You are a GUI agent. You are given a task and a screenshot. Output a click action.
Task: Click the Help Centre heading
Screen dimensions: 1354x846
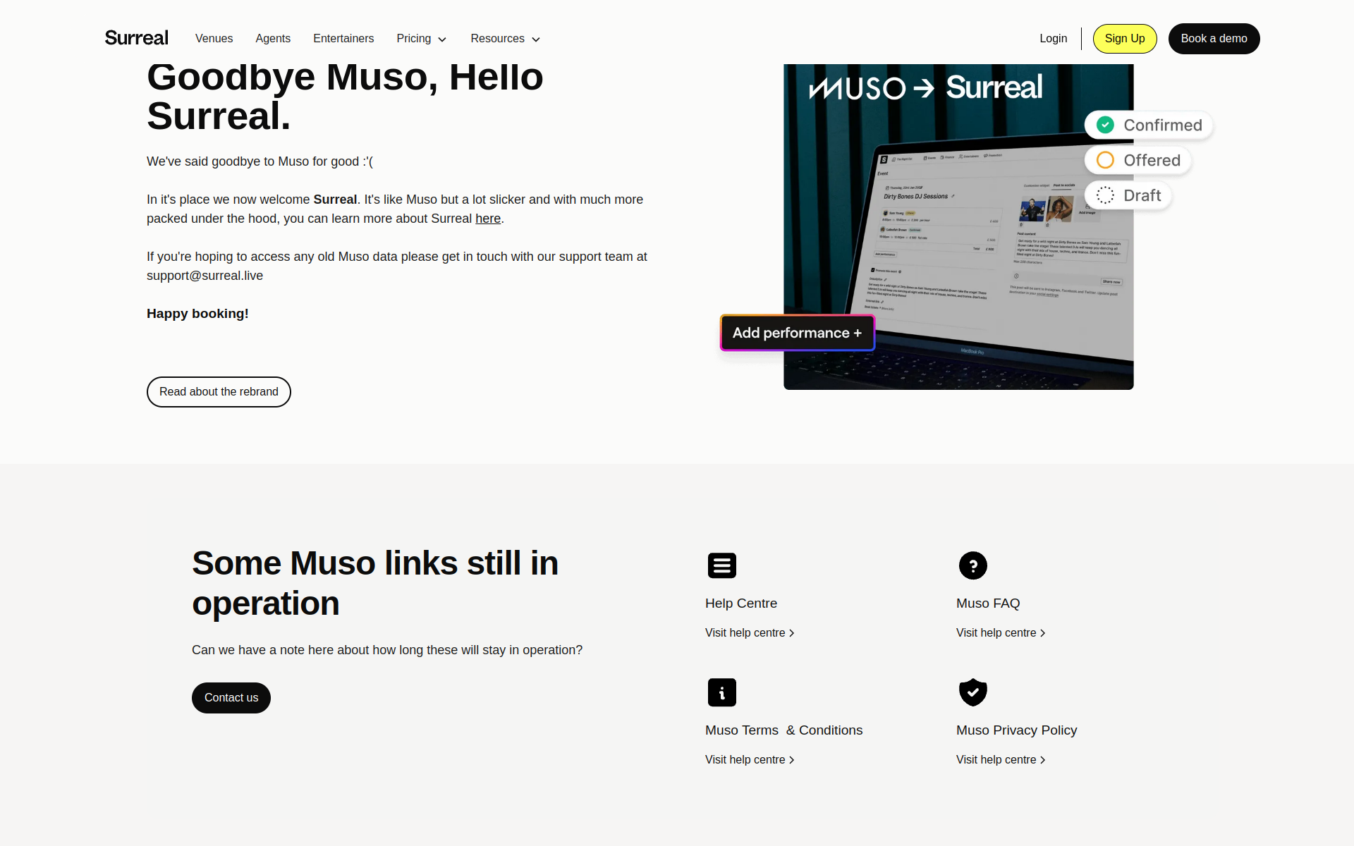point(741,603)
